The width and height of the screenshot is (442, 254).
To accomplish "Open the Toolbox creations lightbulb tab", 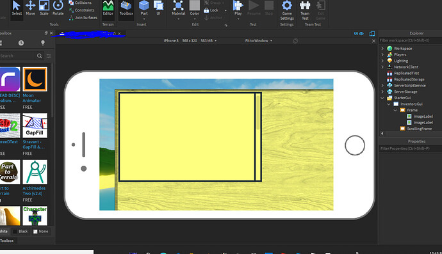I will (42, 43).
